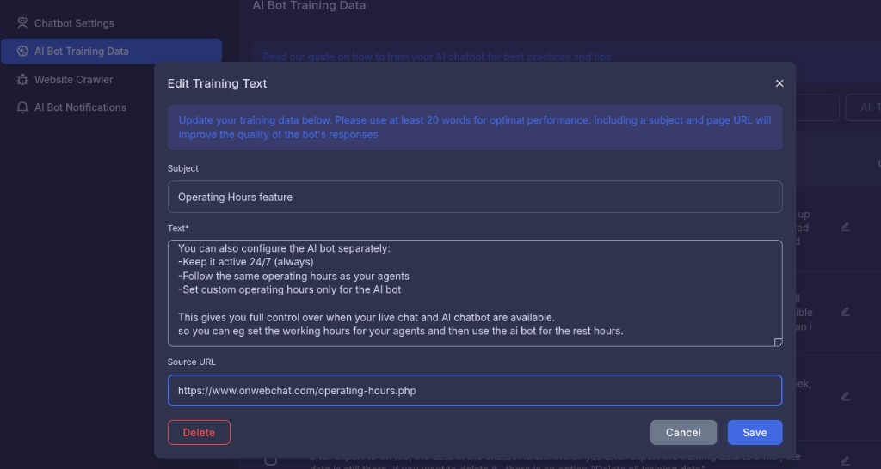Click the third row's pencil edit icon
This screenshot has height=469, width=881.
click(x=845, y=396)
